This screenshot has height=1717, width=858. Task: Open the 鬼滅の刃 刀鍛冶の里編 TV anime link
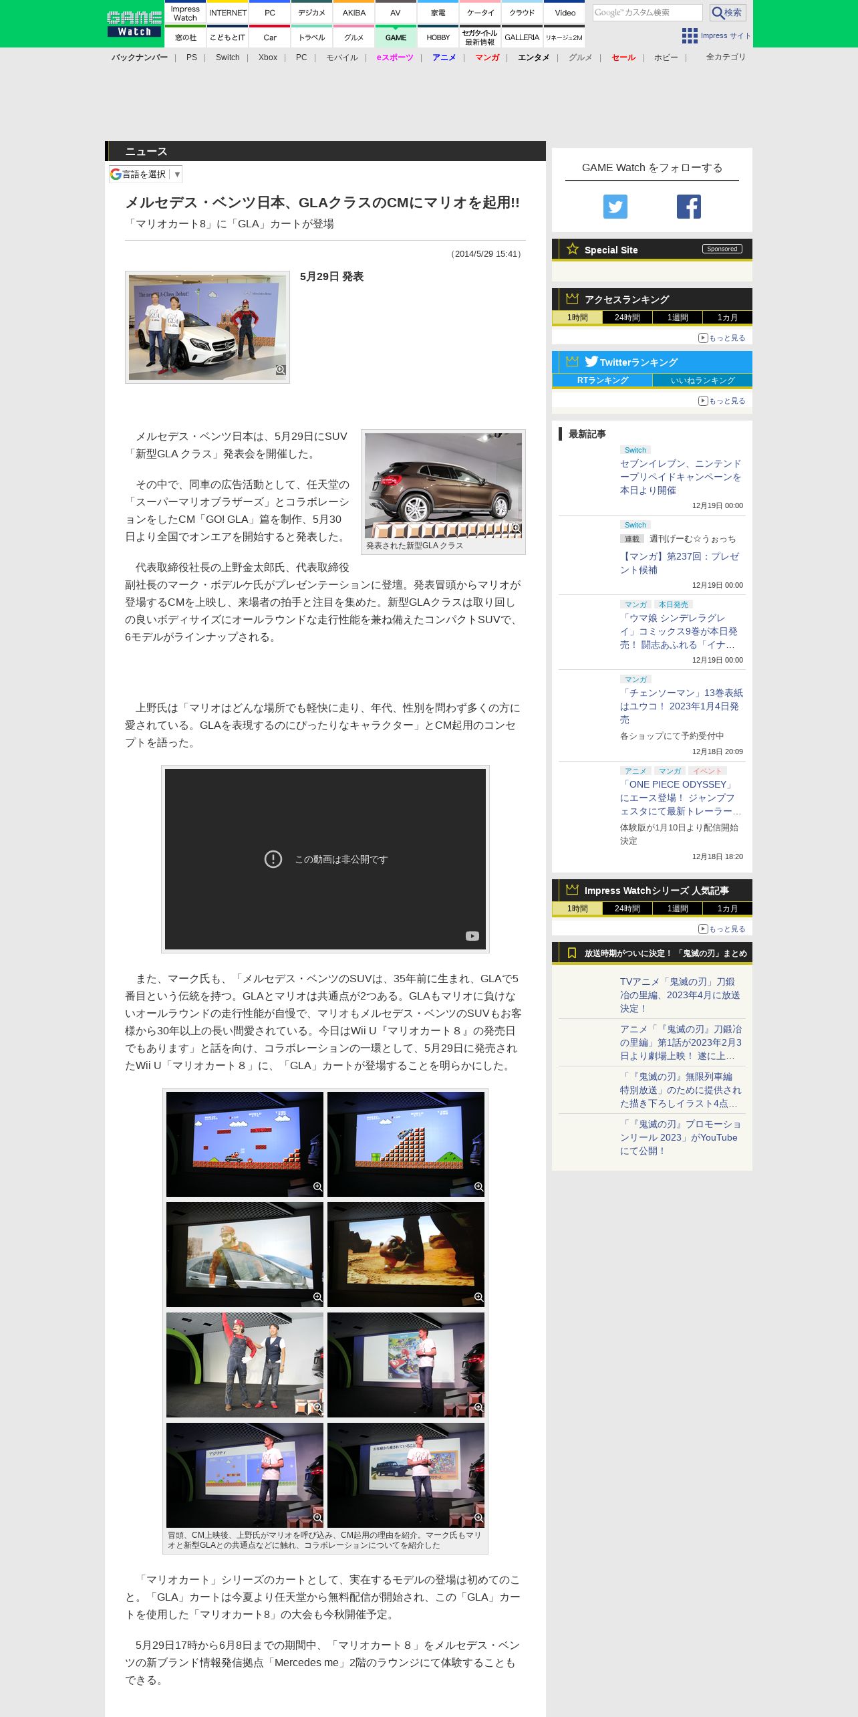coord(681,995)
